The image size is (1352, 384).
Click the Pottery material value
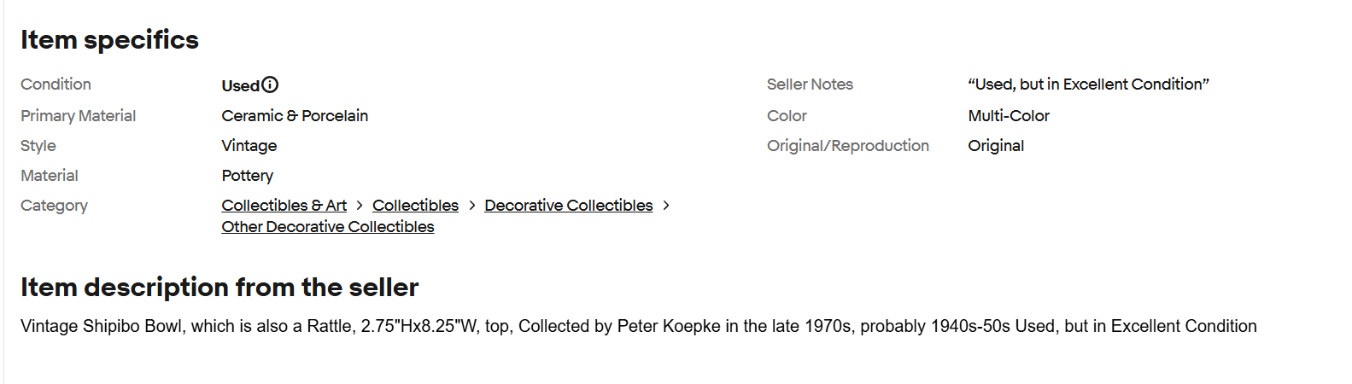[247, 176]
